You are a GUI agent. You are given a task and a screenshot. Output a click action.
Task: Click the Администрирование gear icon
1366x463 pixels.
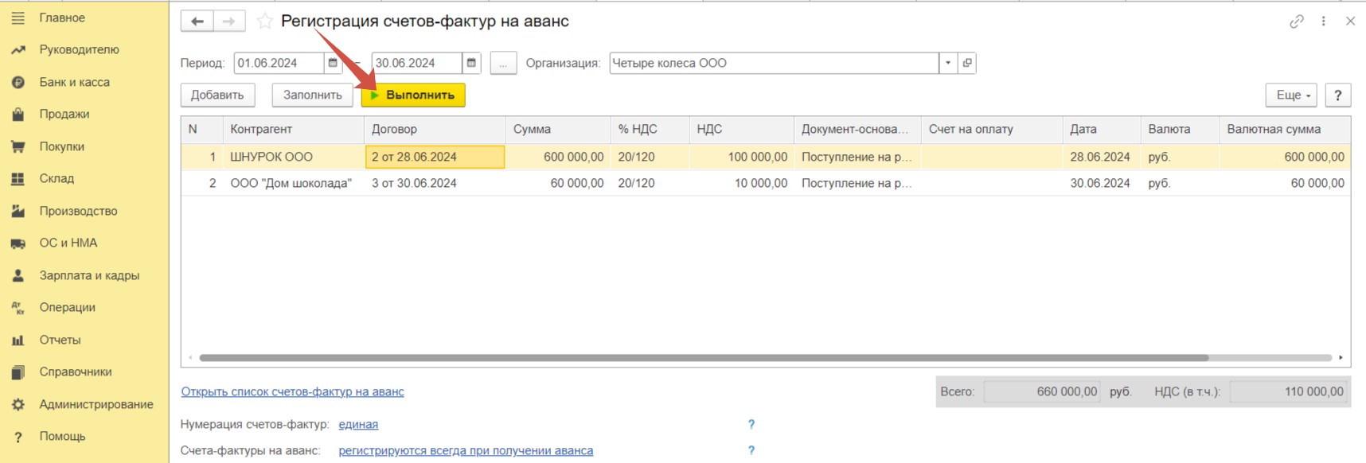tap(18, 404)
